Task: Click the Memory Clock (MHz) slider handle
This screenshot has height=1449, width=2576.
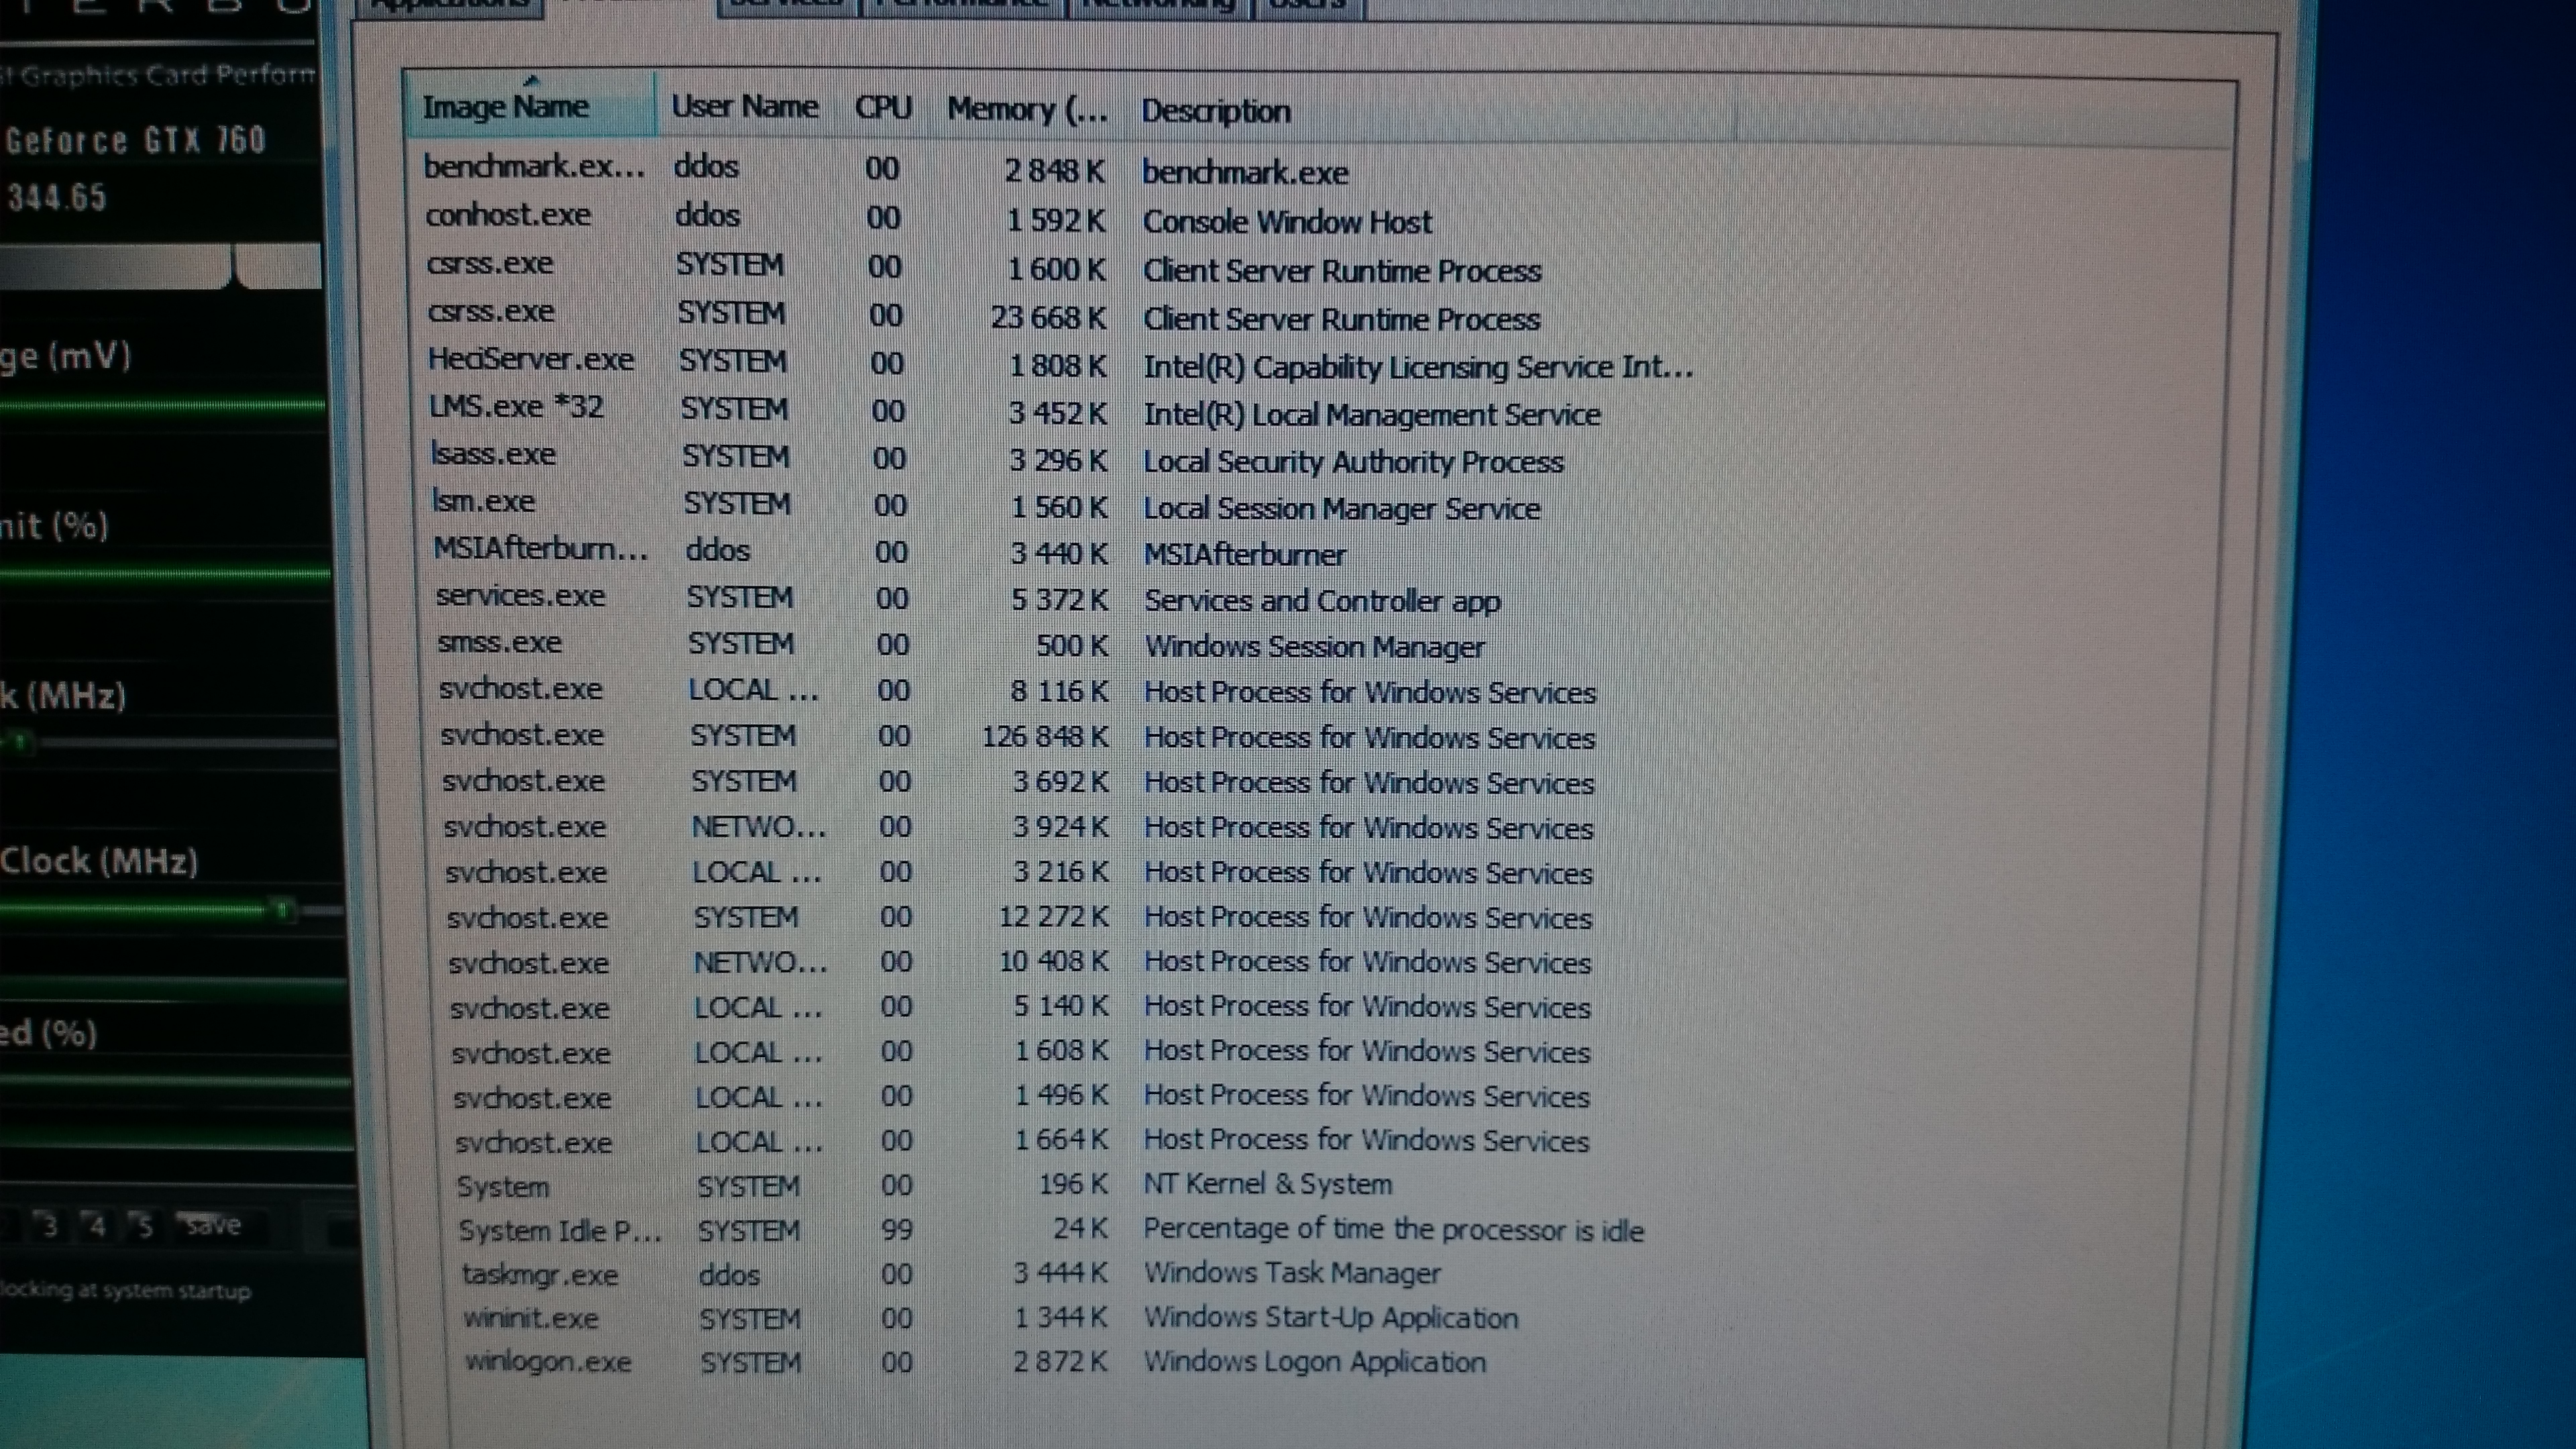Action: [x=283, y=910]
